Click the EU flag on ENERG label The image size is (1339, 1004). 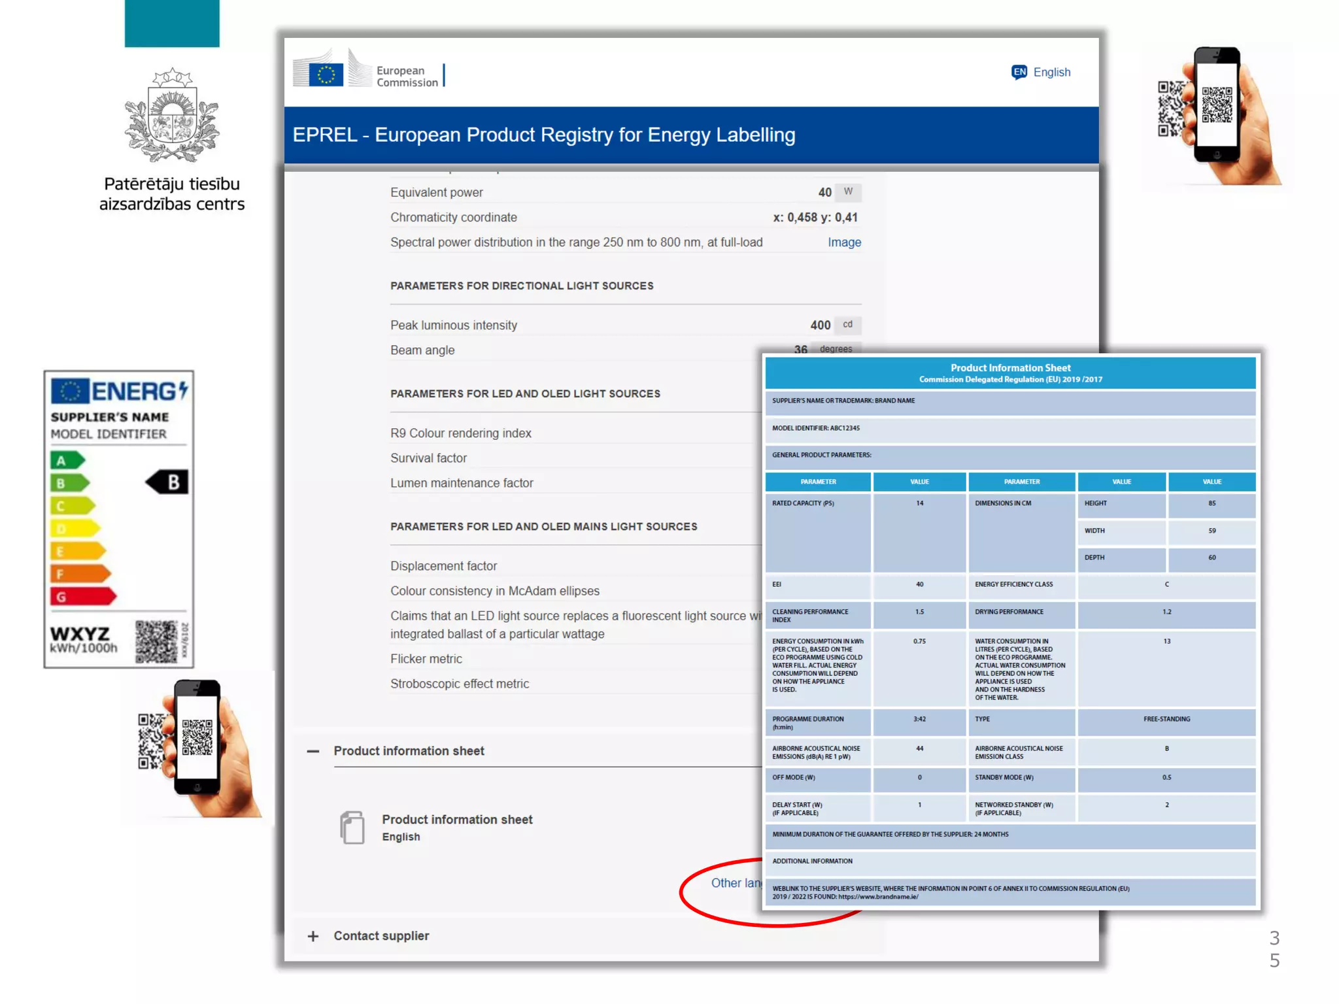pyautogui.click(x=69, y=391)
